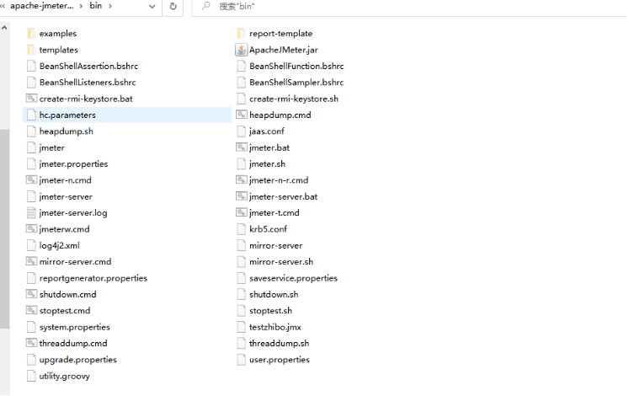The width and height of the screenshot is (629, 396).
Task: Click the jmeter.properties file icon
Action: click(x=31, y=163)
